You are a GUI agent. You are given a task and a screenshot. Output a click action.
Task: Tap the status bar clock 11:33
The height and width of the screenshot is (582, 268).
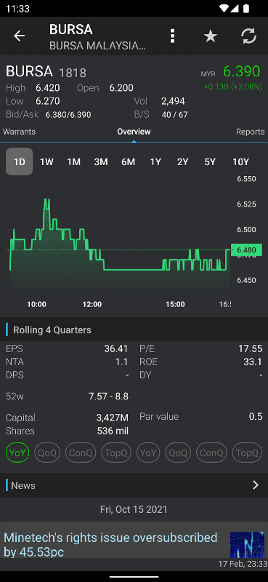[17, 8]
